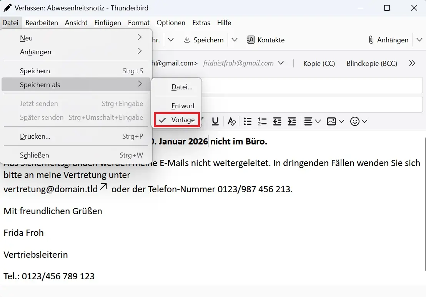426x297 pixels.
Task: Expand the recipient dropdown next to fridaistfroh@gmail.com
Action: pos(281,63)
